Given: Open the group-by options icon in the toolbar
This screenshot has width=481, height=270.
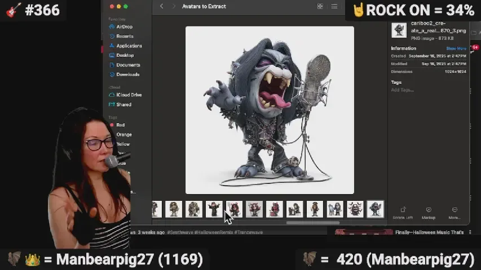Looking at the screenshot, I should click(x=334, y=6).
